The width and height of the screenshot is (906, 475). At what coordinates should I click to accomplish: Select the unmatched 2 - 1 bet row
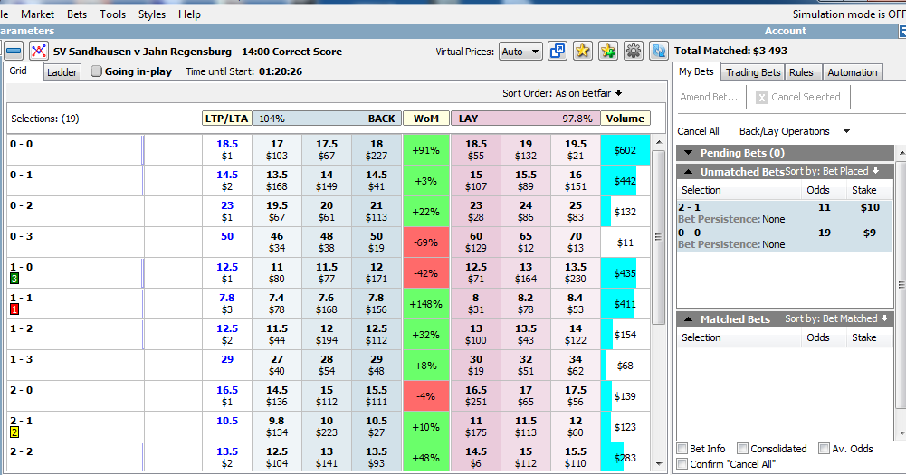[x=784, y=213]
